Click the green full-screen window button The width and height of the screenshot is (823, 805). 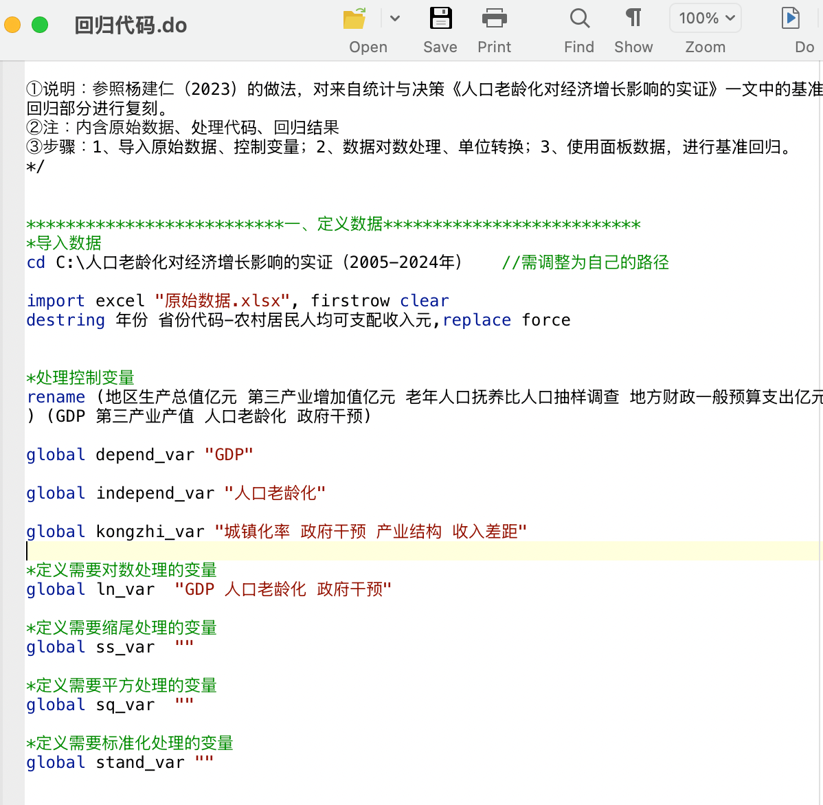(x=41, y=25)
